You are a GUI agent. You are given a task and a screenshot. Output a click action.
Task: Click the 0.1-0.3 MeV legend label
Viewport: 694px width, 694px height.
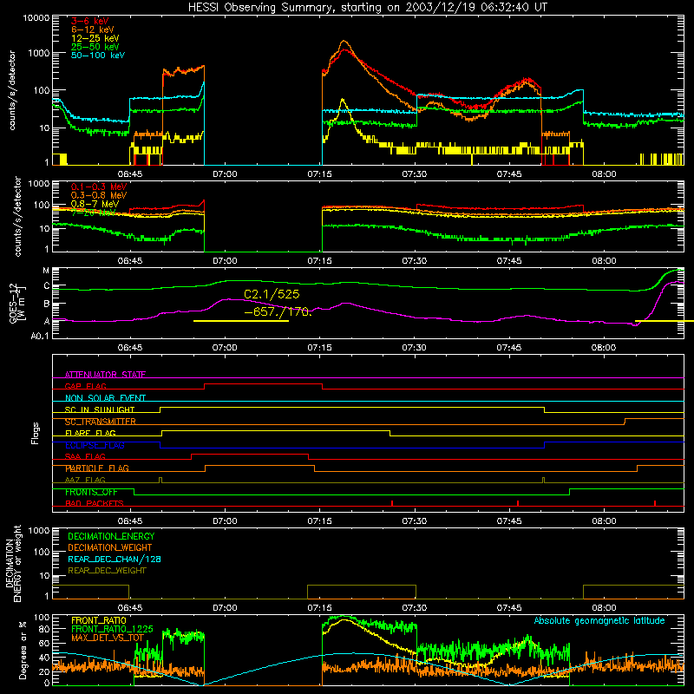(99, 187)
